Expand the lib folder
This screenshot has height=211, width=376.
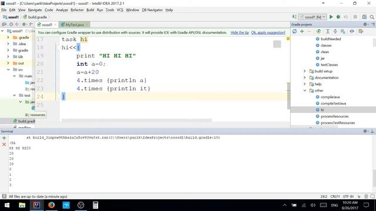pyautogui.click(x=8, y=57)
